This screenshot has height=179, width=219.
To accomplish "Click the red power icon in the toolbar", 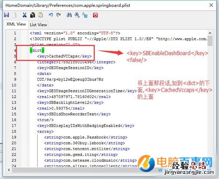I will point(95,15).
